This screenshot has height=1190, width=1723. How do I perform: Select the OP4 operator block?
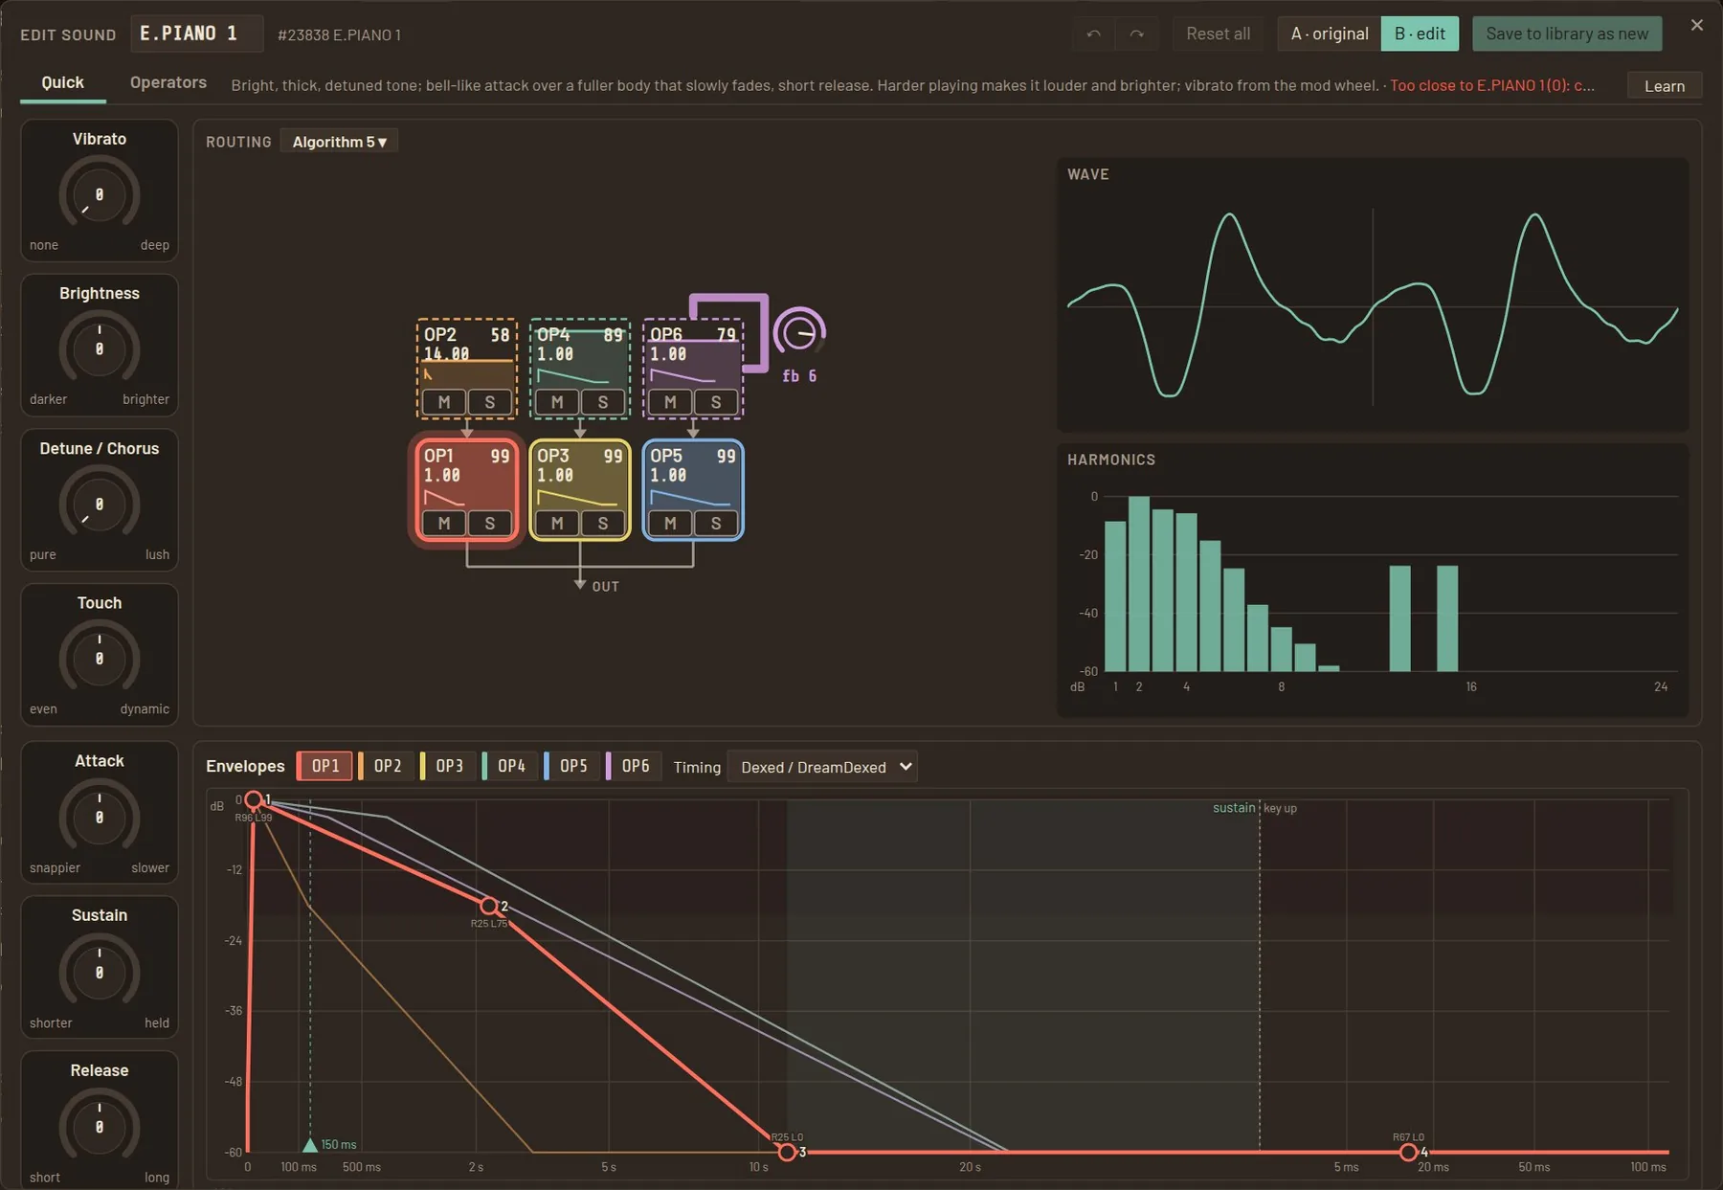pyautogui.click(x=580, y=369)
